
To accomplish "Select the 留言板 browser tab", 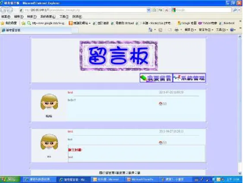I will click(36, 30).
